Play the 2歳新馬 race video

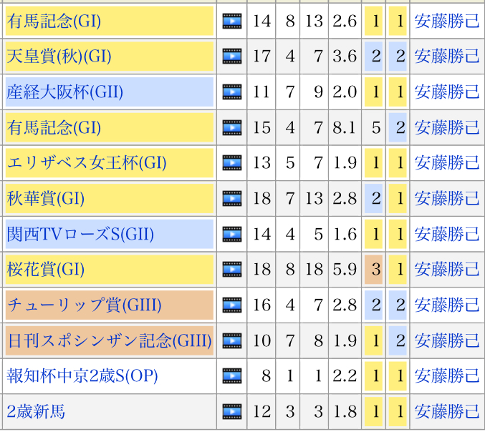(231, 411)
